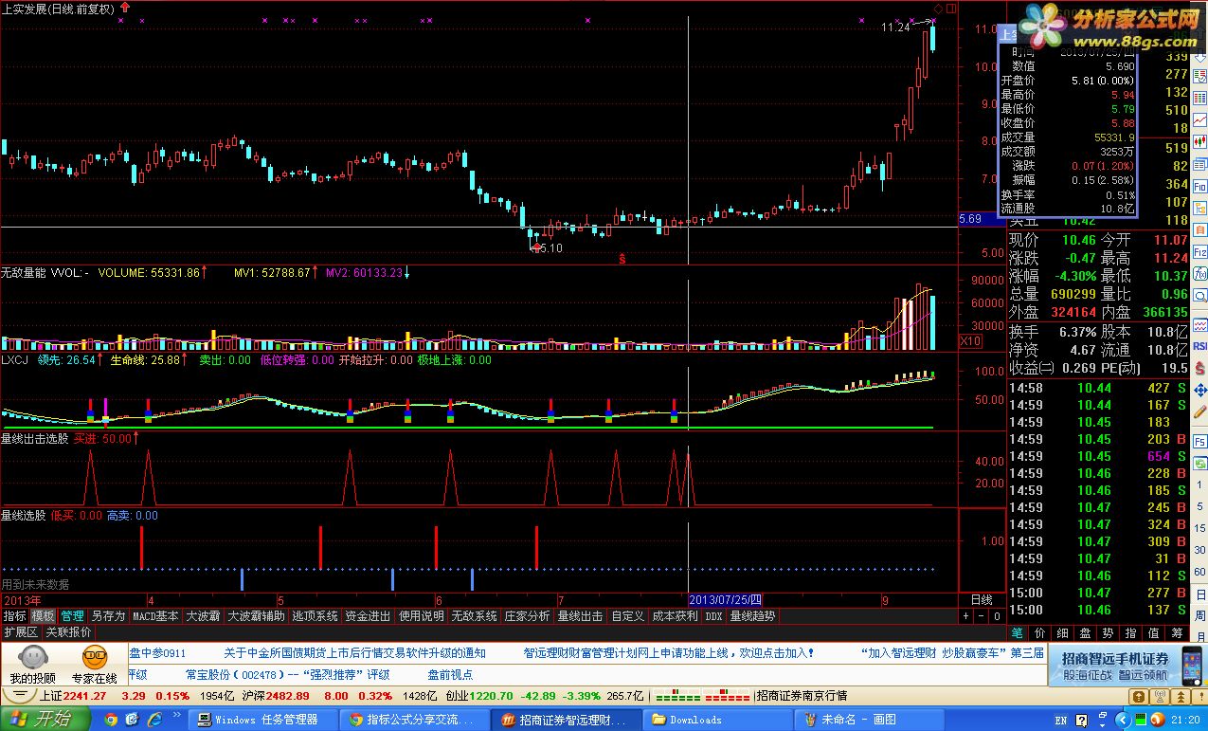
Task: Click the 另存为 save-as button
Action: click(x=108, y=616)
